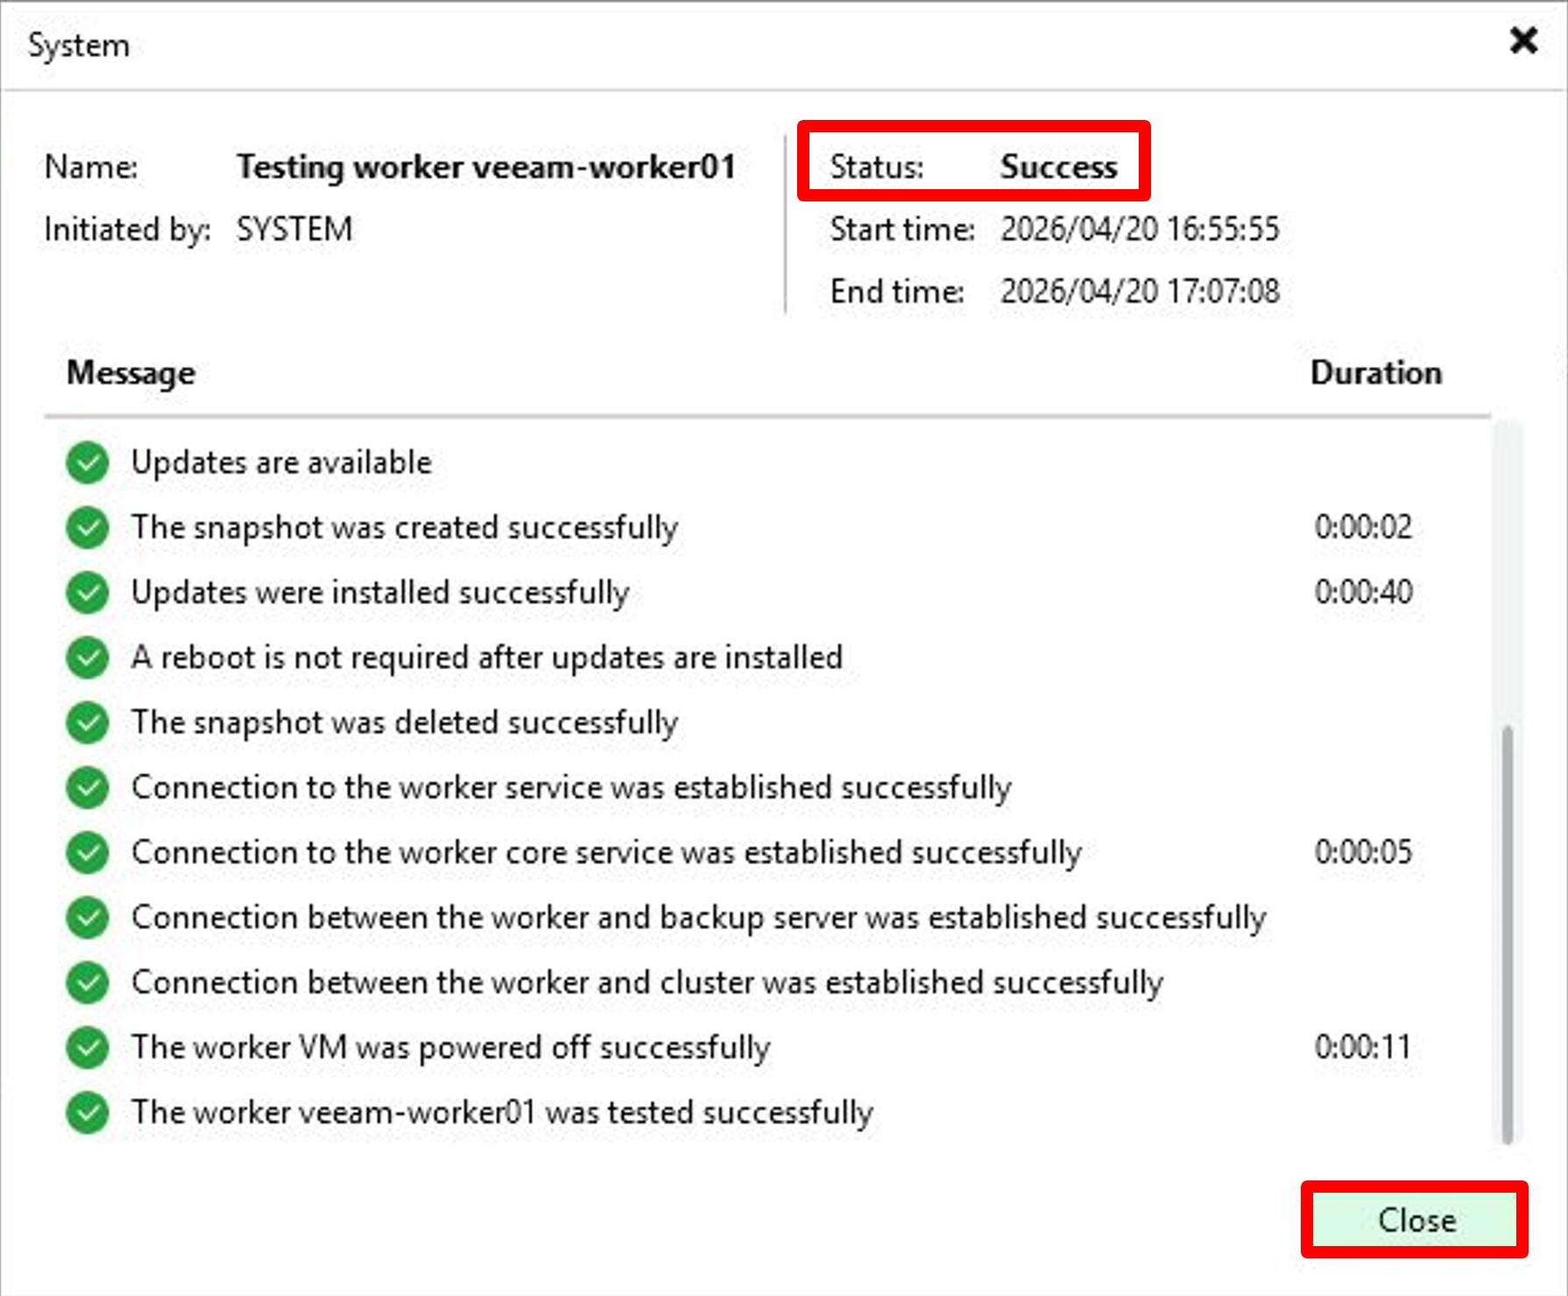
Task: Click the end time 2026/04/20 17:07:08
Action: click(x=1140, y=292)
